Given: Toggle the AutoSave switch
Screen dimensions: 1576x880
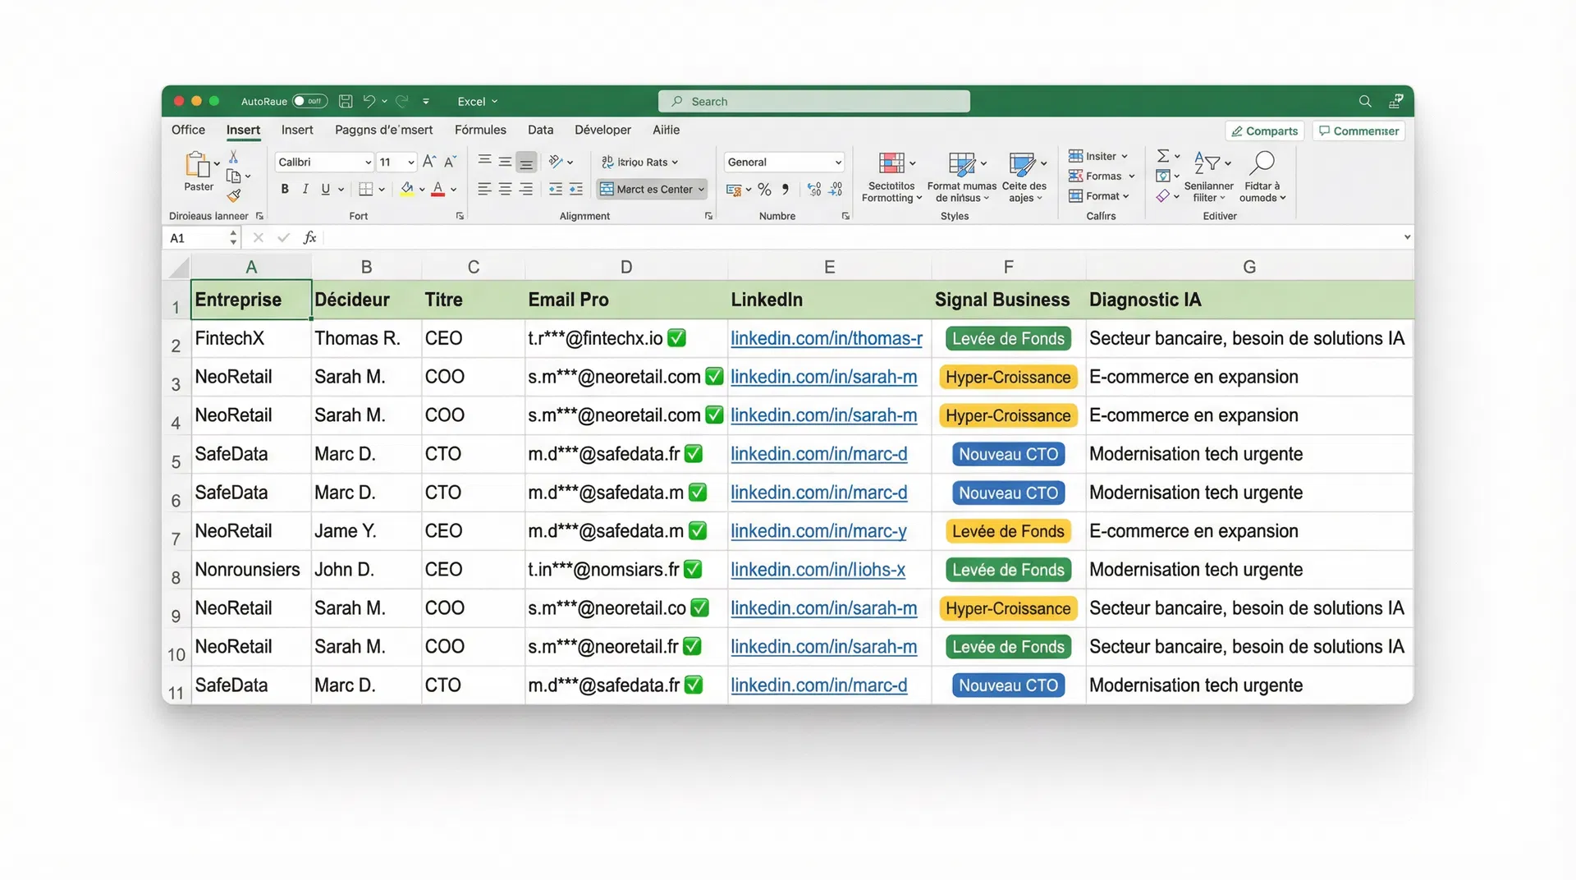Looking at the screenshot, I should tap(309, 101).
